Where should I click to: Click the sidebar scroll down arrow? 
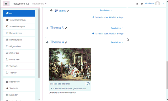(x=39, y=100)
